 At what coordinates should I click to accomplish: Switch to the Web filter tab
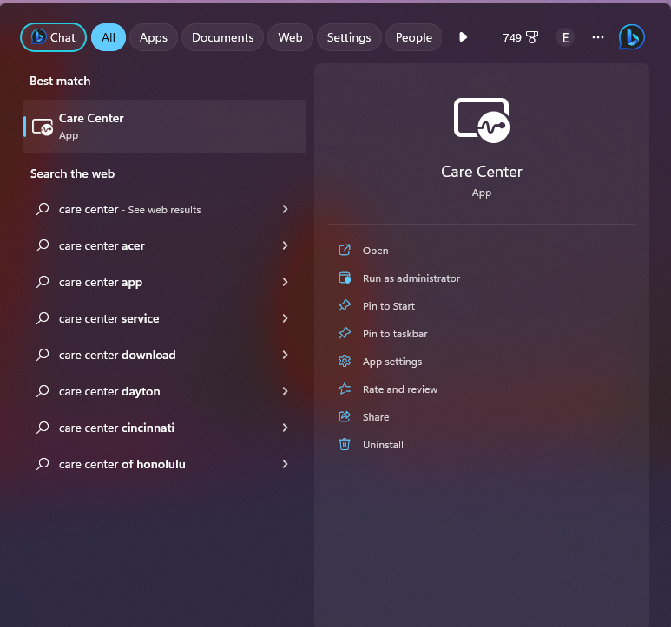[290, 37]
